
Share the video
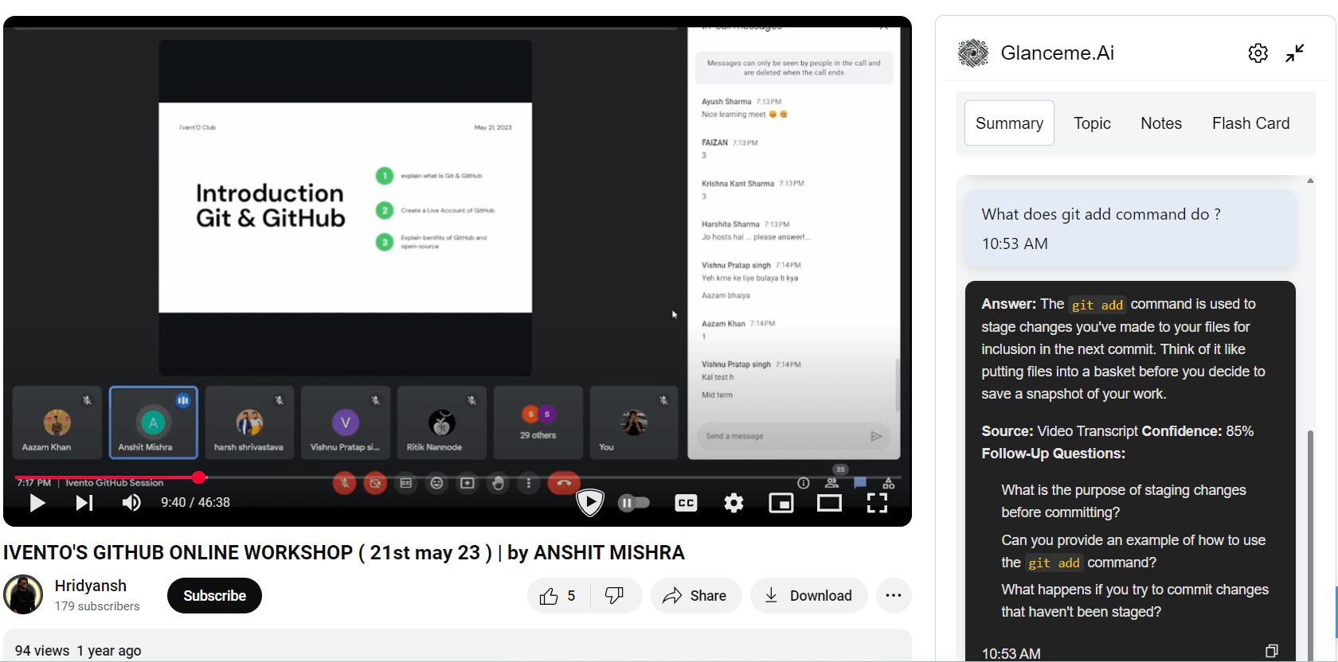click(x=695, y=596)
